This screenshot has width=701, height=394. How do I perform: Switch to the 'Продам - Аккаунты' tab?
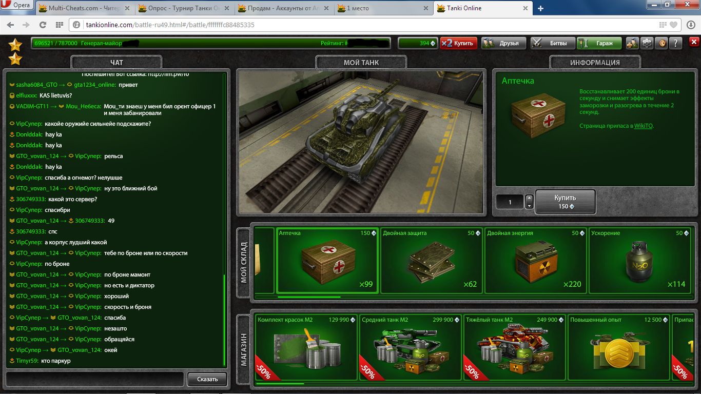pyautogui.click(x=285, y=9)
